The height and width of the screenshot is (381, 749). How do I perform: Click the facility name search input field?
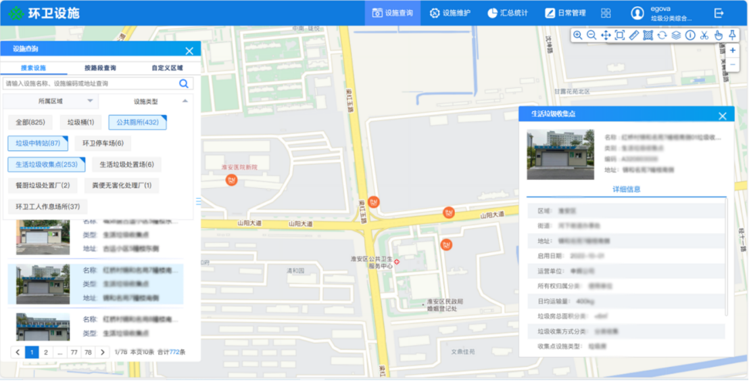point(89,84)
